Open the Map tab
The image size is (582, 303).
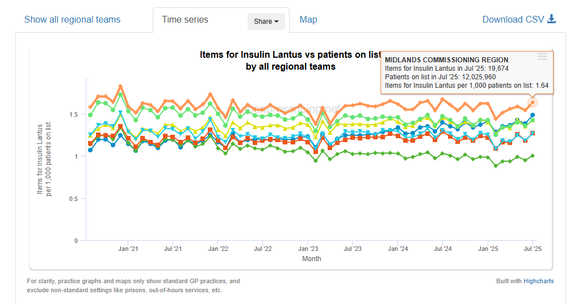coord(308,20)
